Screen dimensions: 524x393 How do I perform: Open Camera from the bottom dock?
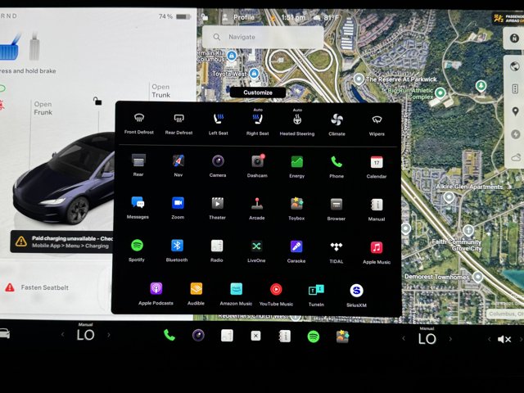198,335
